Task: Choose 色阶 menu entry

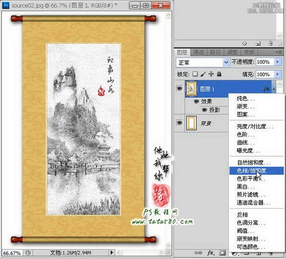Action: 256,135
